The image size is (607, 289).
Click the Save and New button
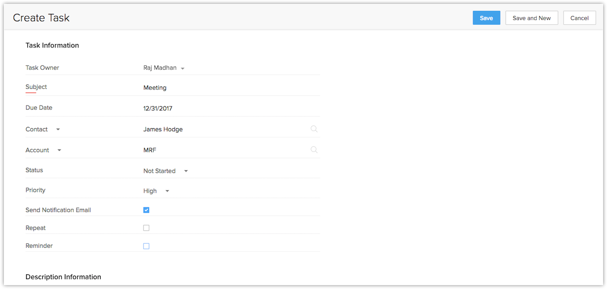[531, 18]
